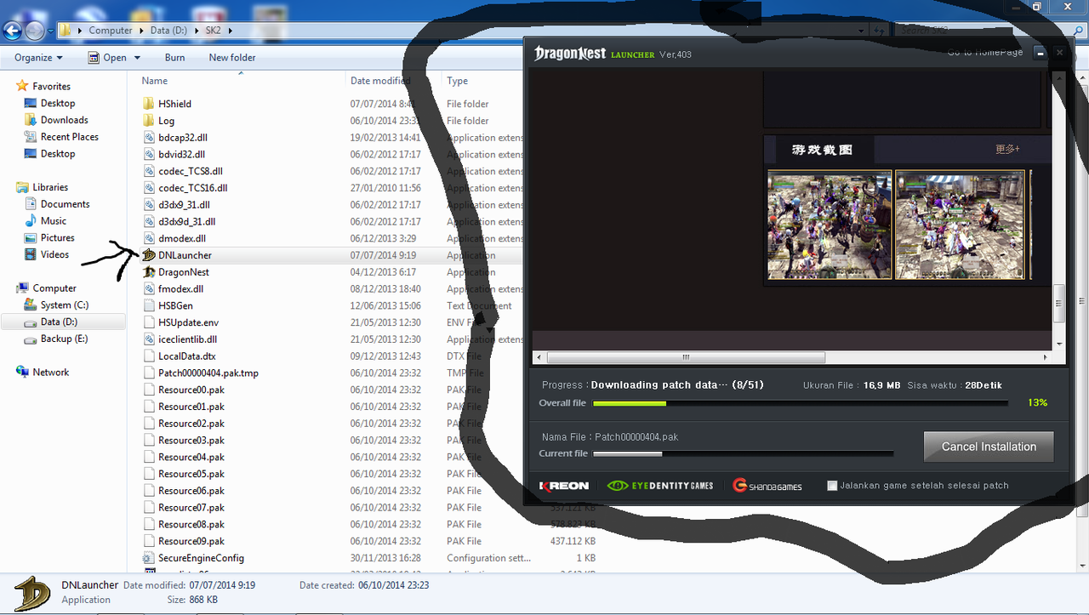Close the DragonNest launcher window
1089x615 pixels.
(x=1059, y=53)
